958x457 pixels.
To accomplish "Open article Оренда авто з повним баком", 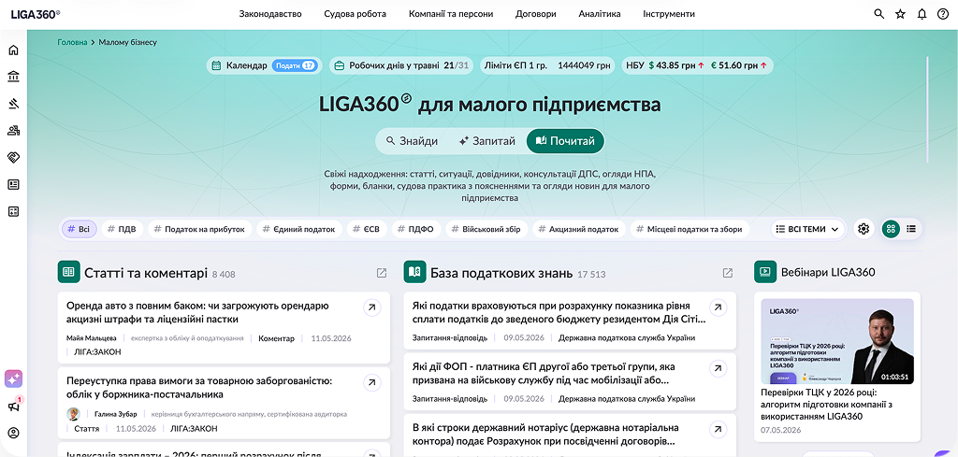I will tap(198, 312).
